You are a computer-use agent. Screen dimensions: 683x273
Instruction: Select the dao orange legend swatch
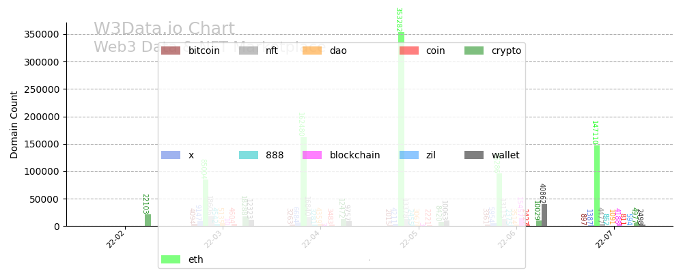pyautogui.click(x=312, y=51)
